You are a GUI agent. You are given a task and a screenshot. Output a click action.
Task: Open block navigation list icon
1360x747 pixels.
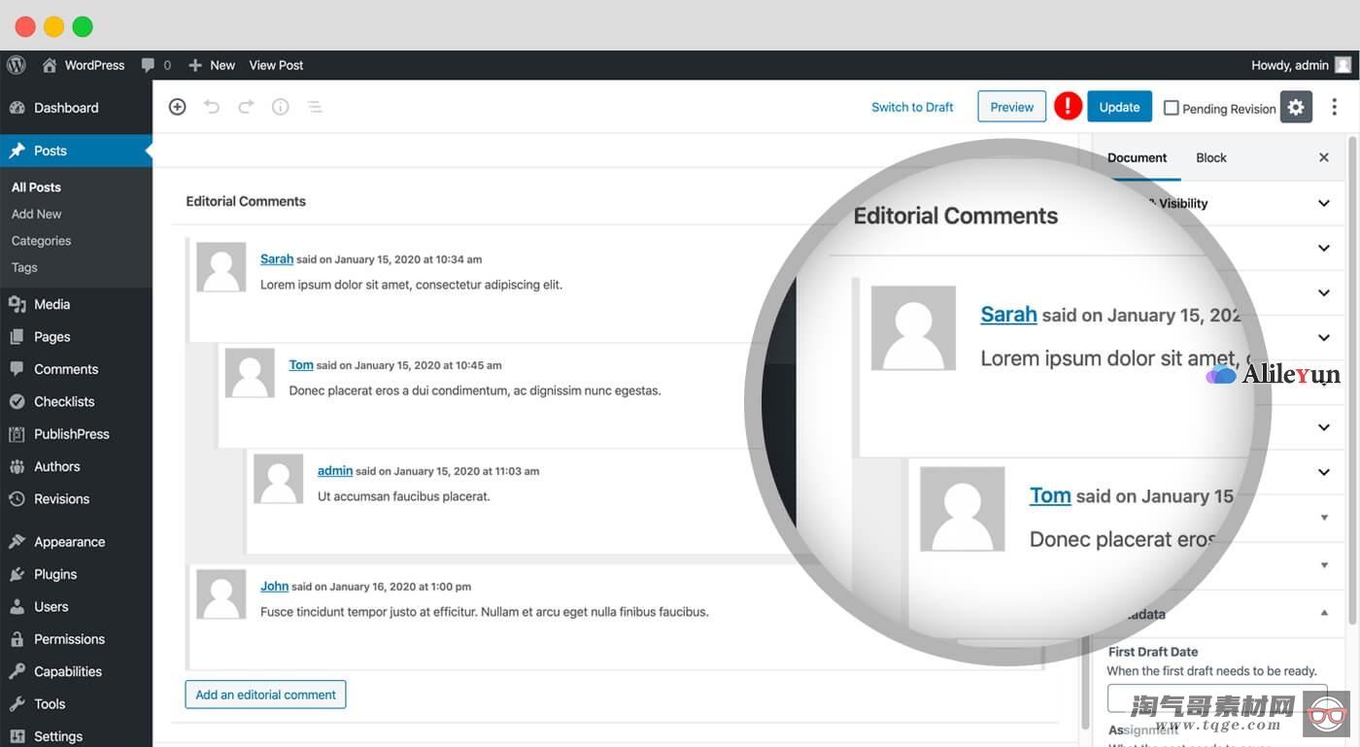[315, 107]
